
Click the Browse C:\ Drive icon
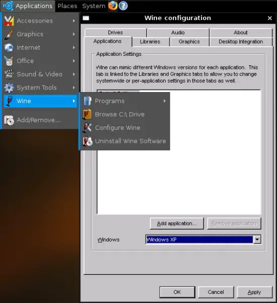point(87,114)
